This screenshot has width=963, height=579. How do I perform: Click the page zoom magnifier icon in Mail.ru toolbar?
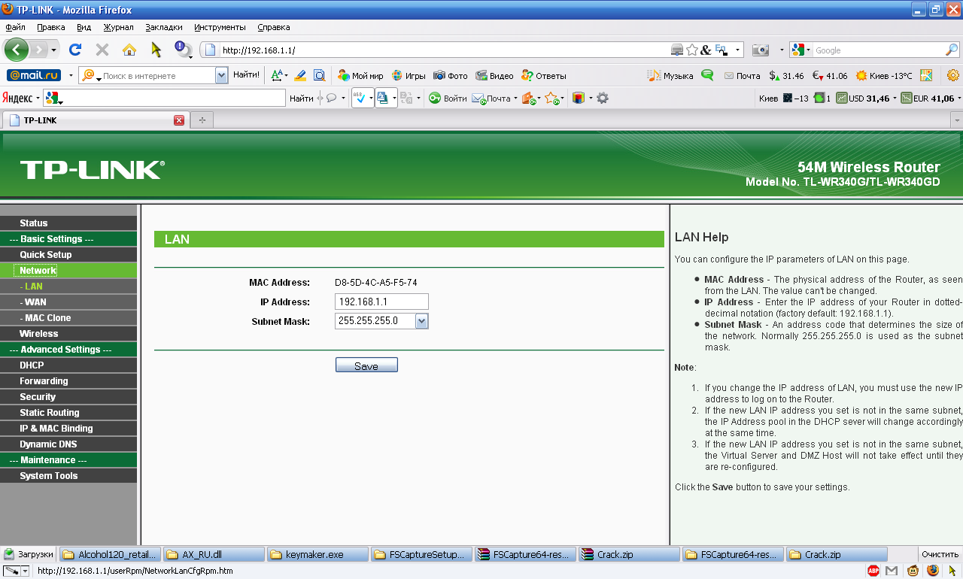click(x=320, y=75)
